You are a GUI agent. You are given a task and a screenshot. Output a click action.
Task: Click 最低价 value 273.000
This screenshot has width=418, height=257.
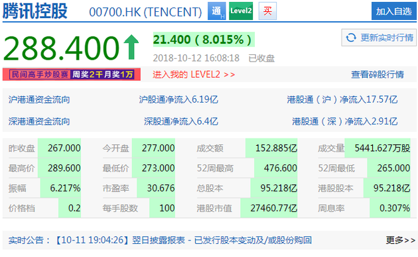[x=158, y=168]
